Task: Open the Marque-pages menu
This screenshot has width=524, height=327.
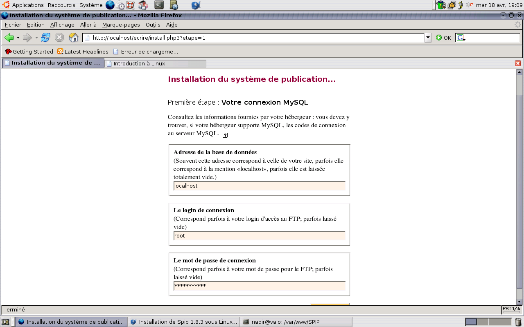Action: click(x=121, y=25)
